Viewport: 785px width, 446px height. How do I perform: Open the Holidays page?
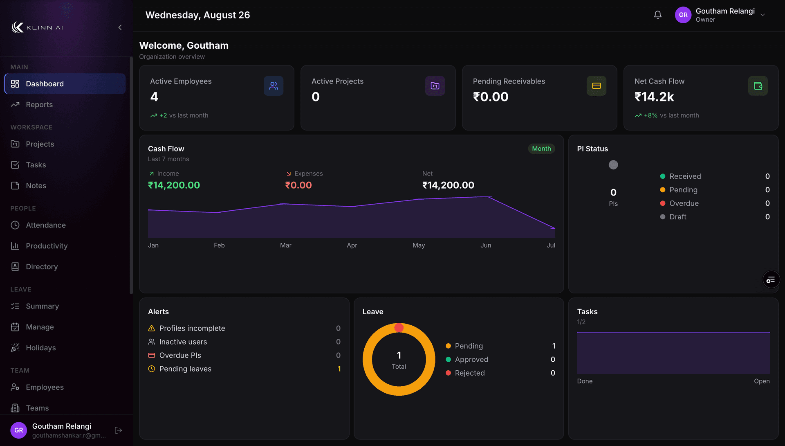[x=65, y=348]
